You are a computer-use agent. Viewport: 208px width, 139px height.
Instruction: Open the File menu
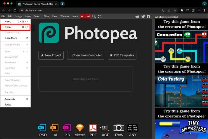pos(3,17)
